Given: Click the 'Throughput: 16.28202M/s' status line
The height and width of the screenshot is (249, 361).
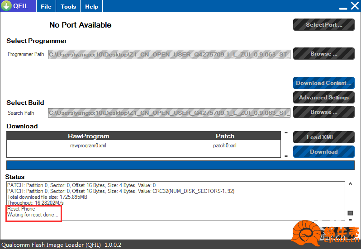Looking at the screenshot, I should (x=35, y=203).
